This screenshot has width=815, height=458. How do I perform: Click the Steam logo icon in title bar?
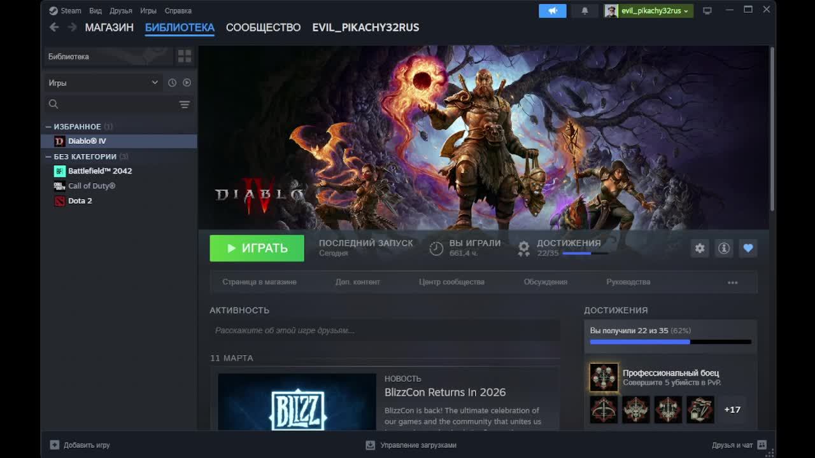tap(53, 11)
